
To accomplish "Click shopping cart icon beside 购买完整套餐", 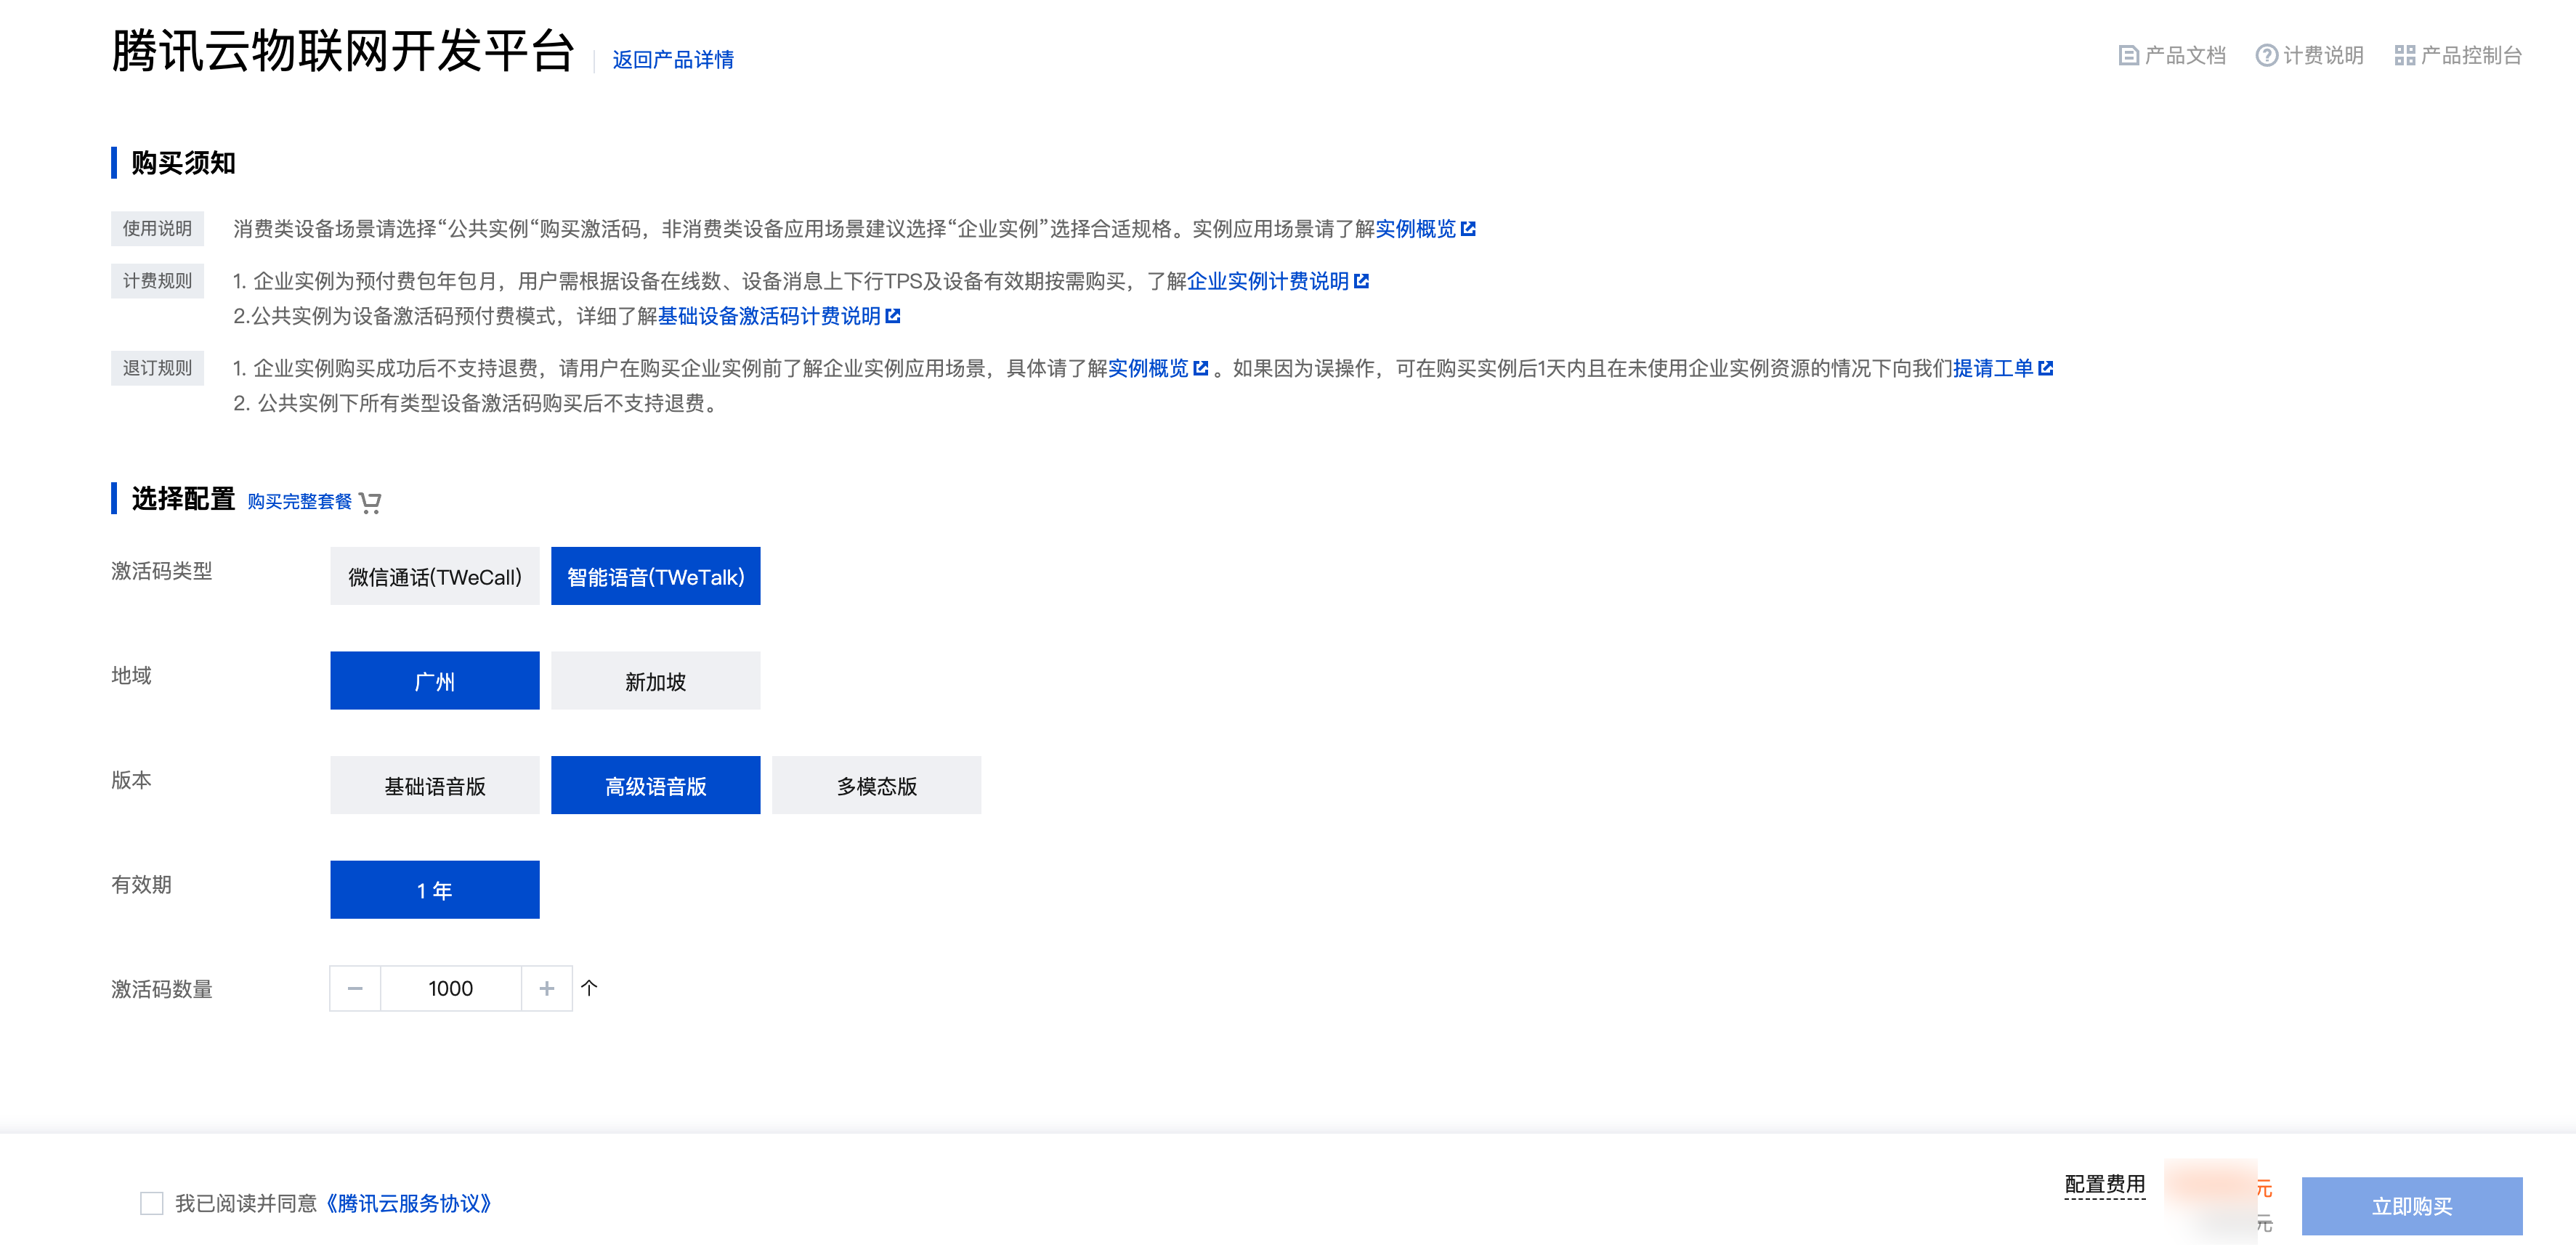I will pyautogui.click(x=370, y=502).
